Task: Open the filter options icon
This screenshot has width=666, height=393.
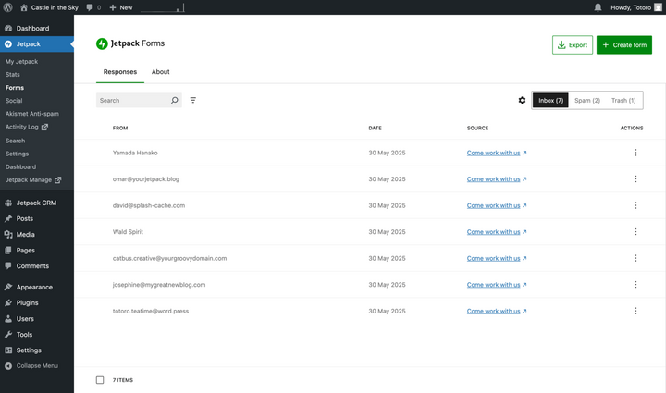Action: [x=193, y=100]
